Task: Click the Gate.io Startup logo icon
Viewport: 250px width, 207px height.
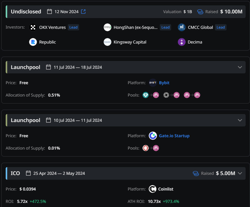Action: point(153,136)
